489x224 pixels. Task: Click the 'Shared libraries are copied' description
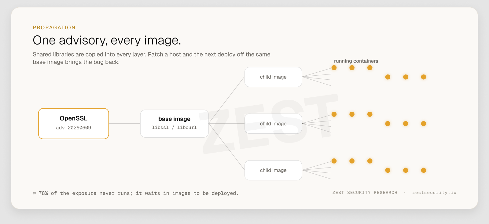pyautogui.click(x=152, y=58)
